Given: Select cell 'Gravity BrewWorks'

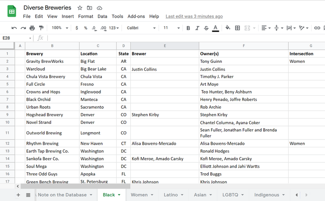Looking at the screenshot, I should (52, 62).
